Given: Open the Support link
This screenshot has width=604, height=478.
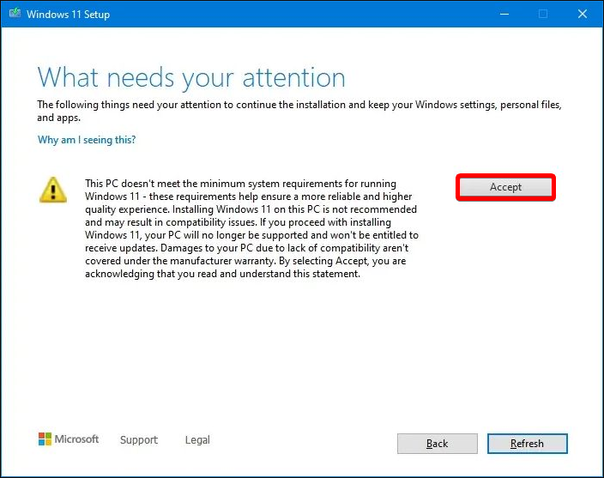Looking at the screenshot, I should coord(139,439).
